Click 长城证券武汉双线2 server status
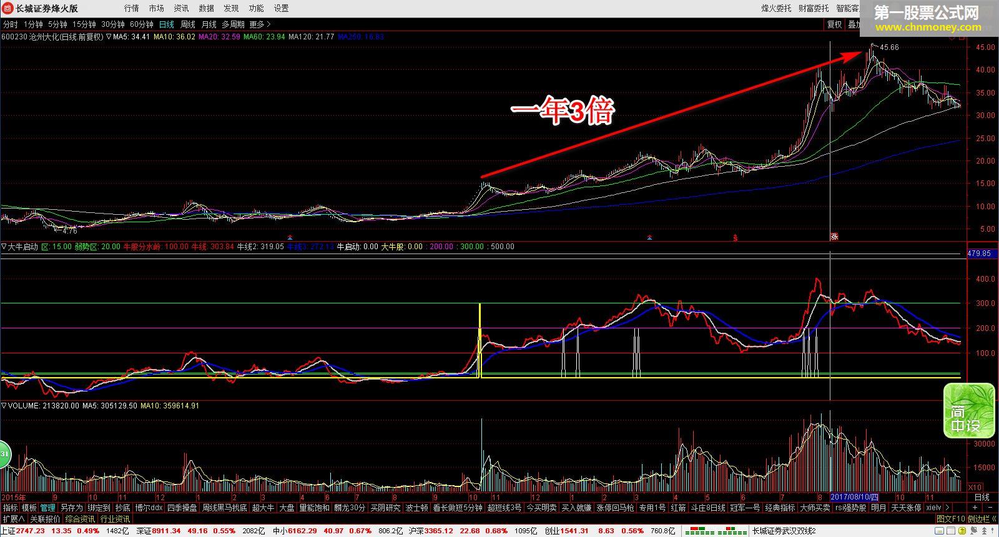The height and width of the screenshot is (537, 999). point(784,531)
